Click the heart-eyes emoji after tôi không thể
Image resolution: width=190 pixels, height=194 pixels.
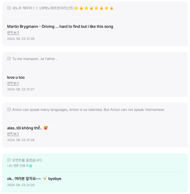pos(46,128)
